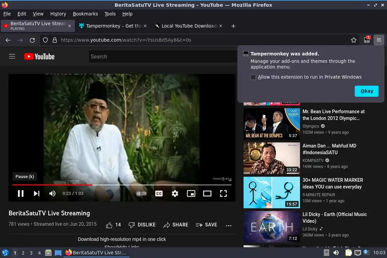Switch to Local YouTube Downloader tab
The height and width of the screenshot is (258, 387).
click(189, 26)
